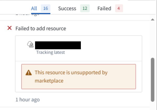Click the orange warning triangle icon

pos(29,73)
